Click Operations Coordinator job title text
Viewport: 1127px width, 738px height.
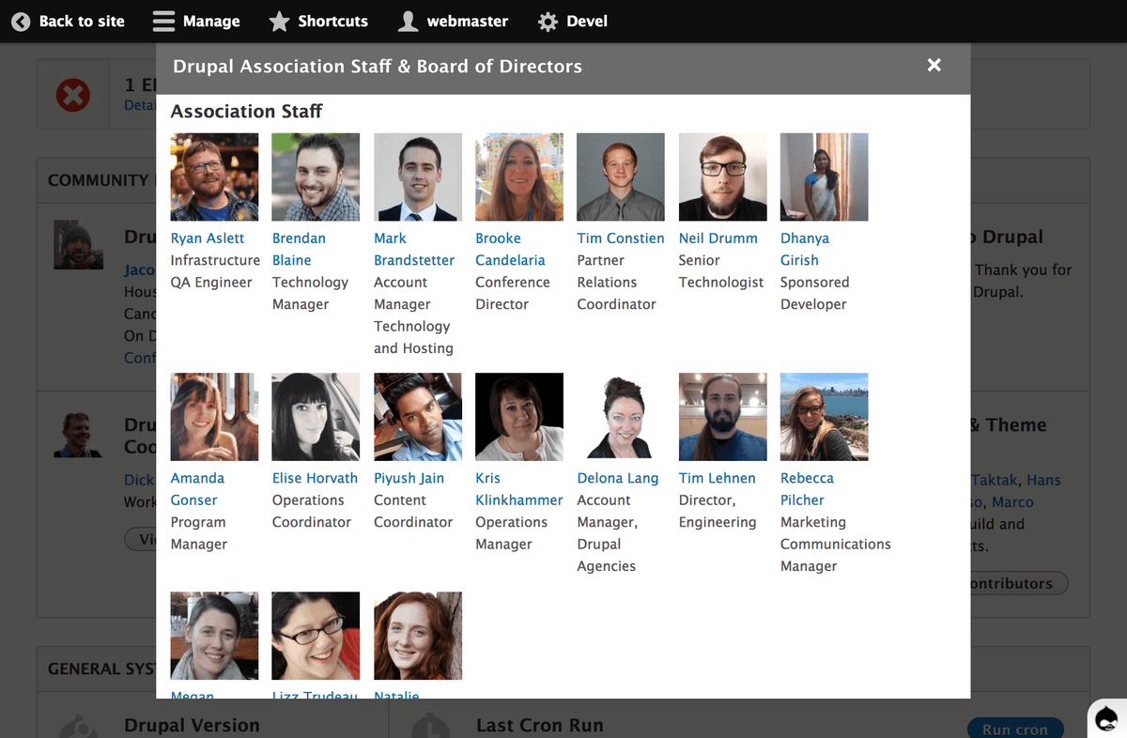tap(312, 511)
